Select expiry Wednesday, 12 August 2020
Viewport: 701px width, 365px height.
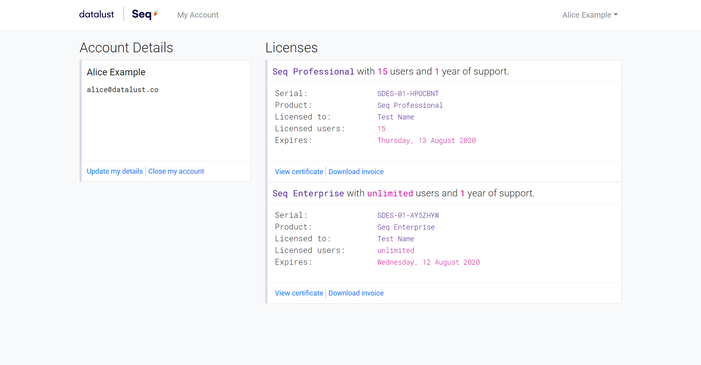[428, 262]
